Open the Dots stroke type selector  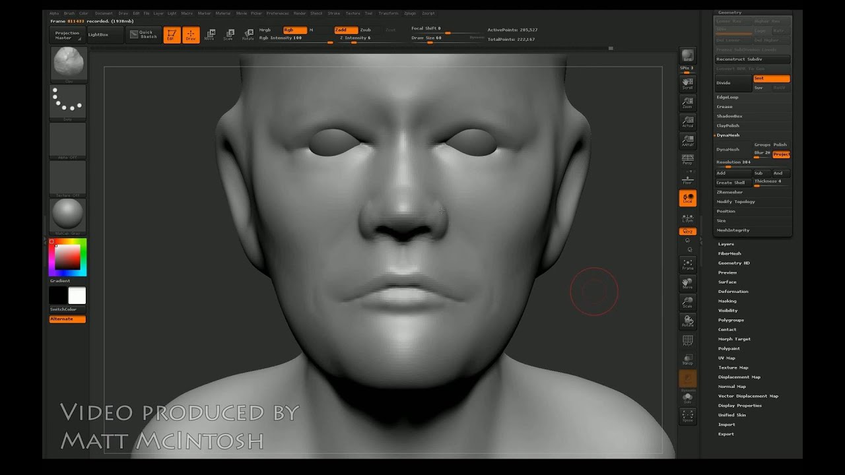click(x=67, y=103)
